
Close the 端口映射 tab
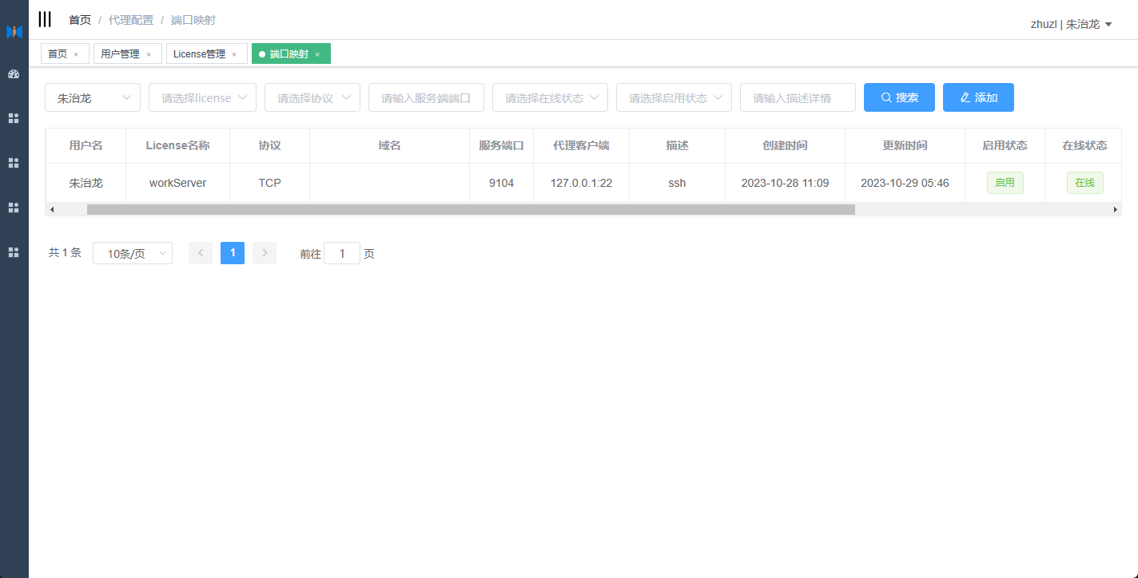[x=317, y=54]
